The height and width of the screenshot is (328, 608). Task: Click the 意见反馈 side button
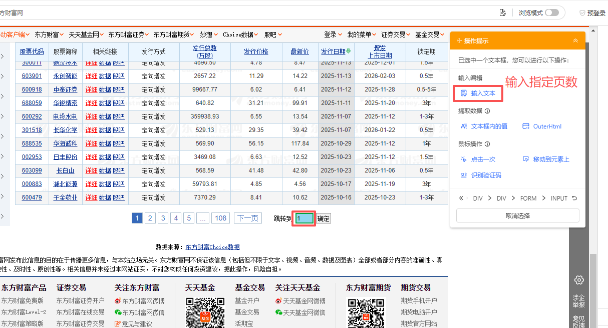pos(579,321)
